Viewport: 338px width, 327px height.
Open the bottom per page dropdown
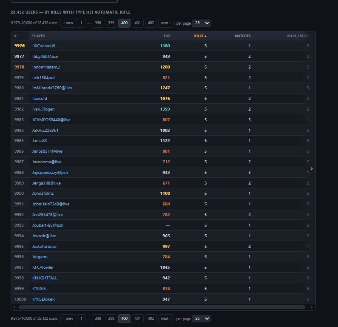[x=201, y=318]
